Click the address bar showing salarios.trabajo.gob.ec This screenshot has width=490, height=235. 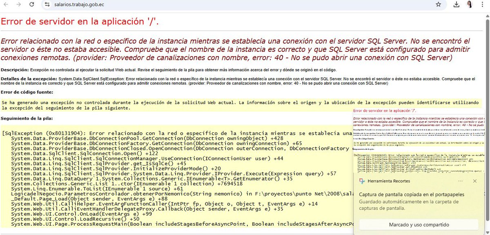click(x=241, y=4)
